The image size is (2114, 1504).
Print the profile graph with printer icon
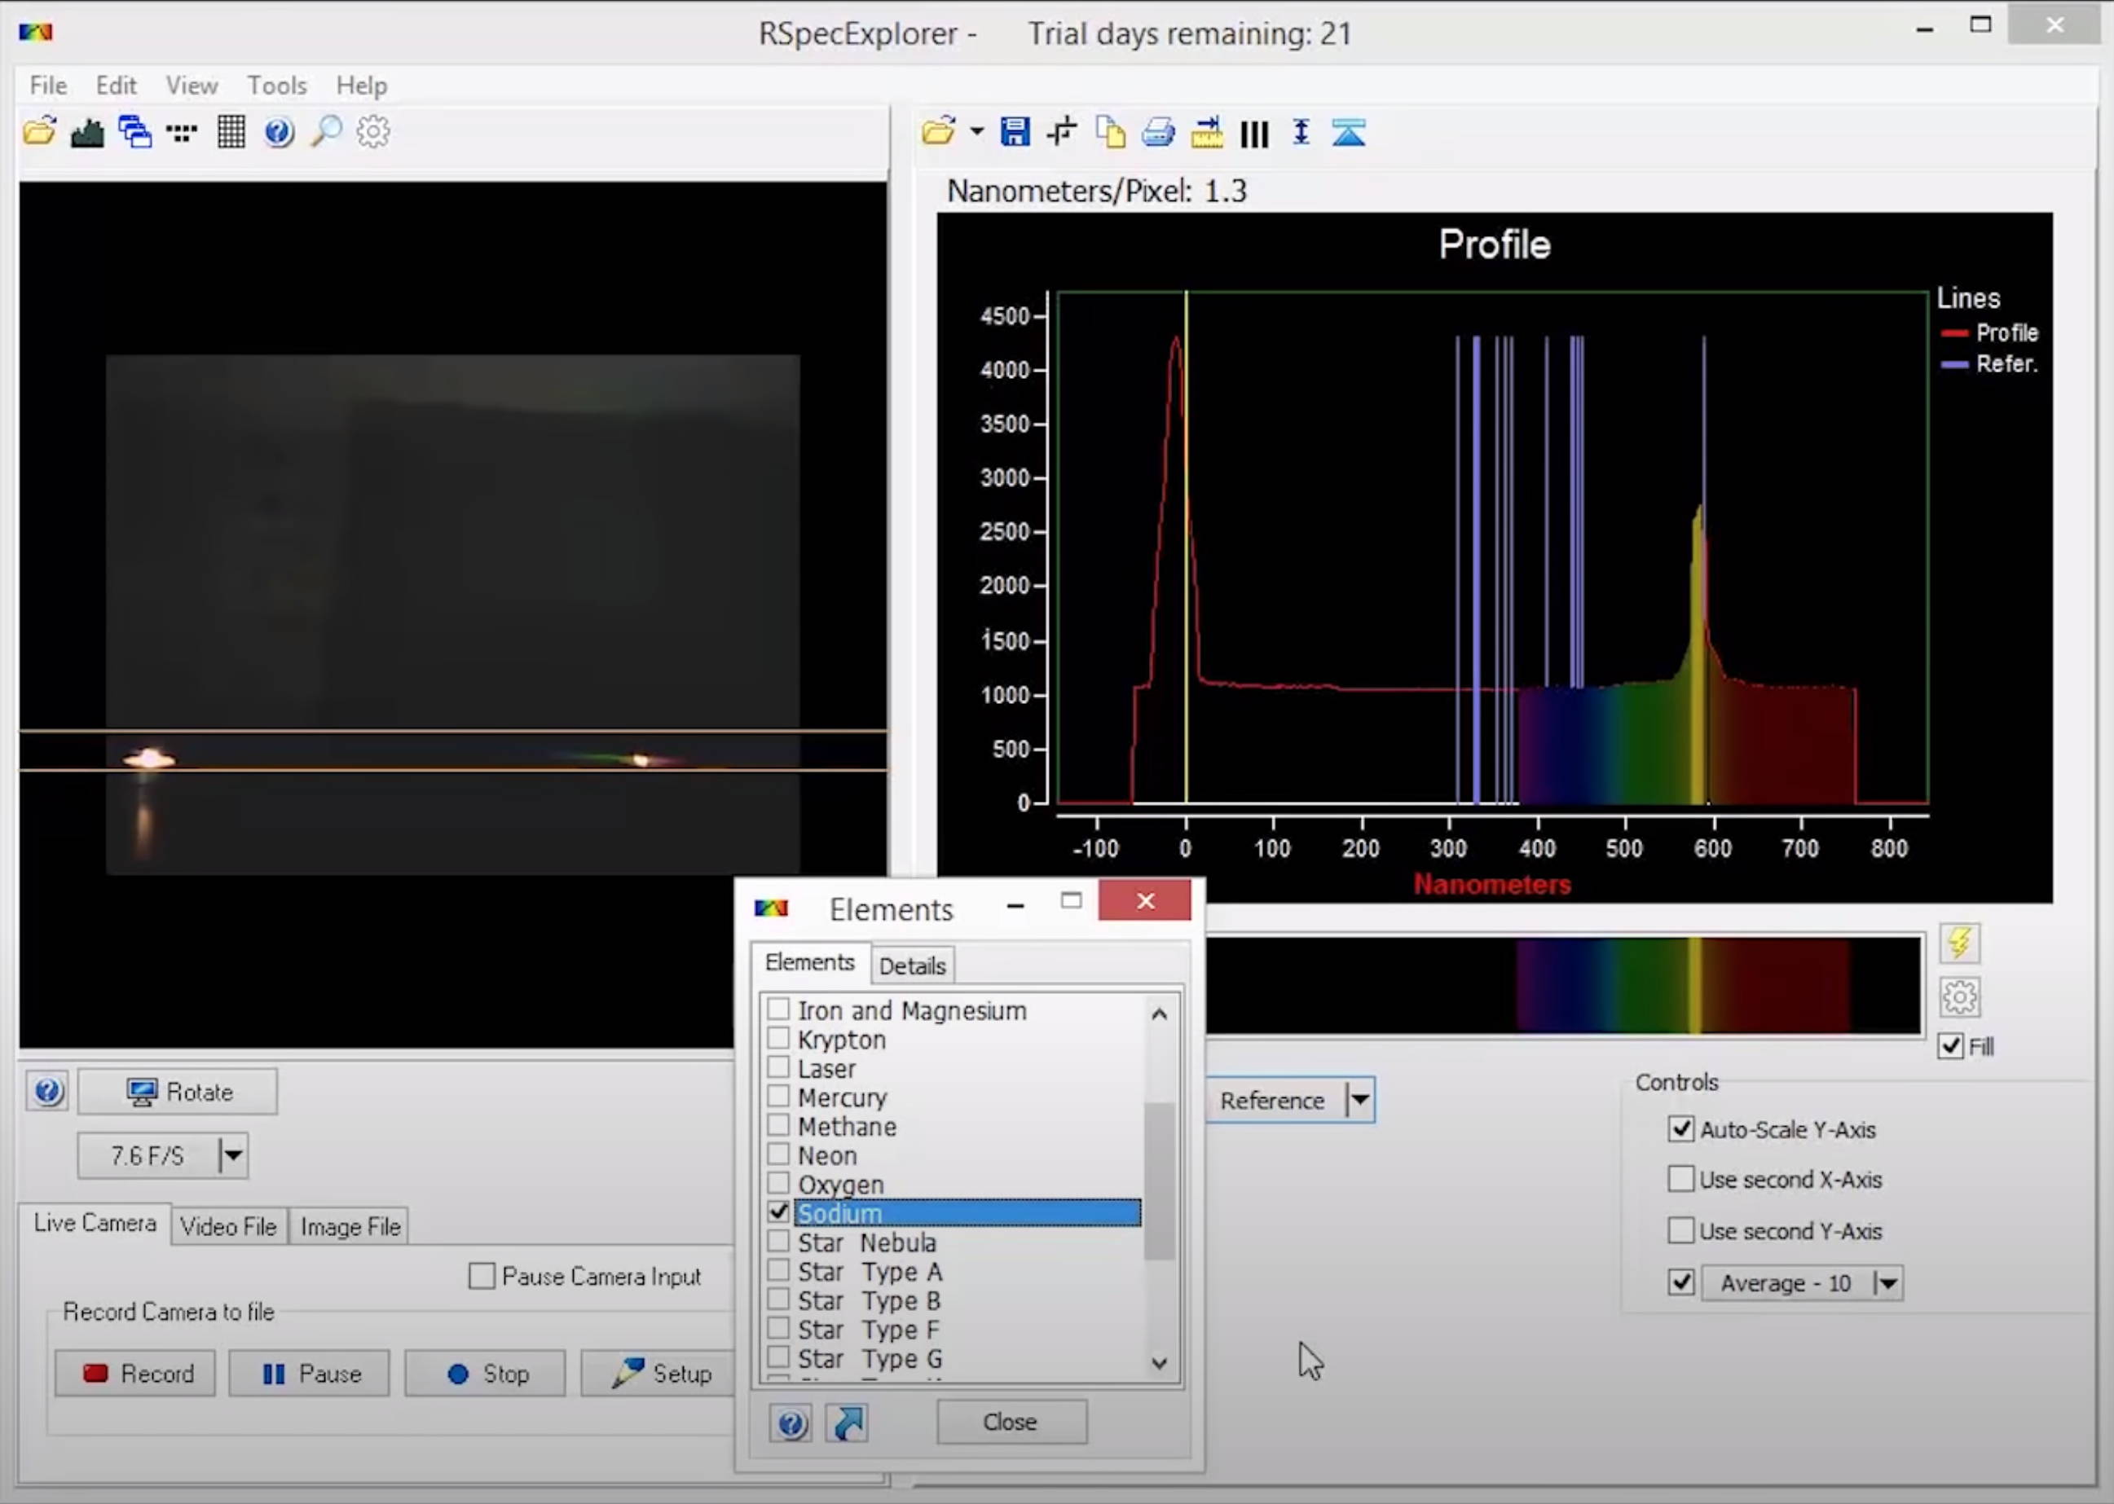click(1158, 133)
